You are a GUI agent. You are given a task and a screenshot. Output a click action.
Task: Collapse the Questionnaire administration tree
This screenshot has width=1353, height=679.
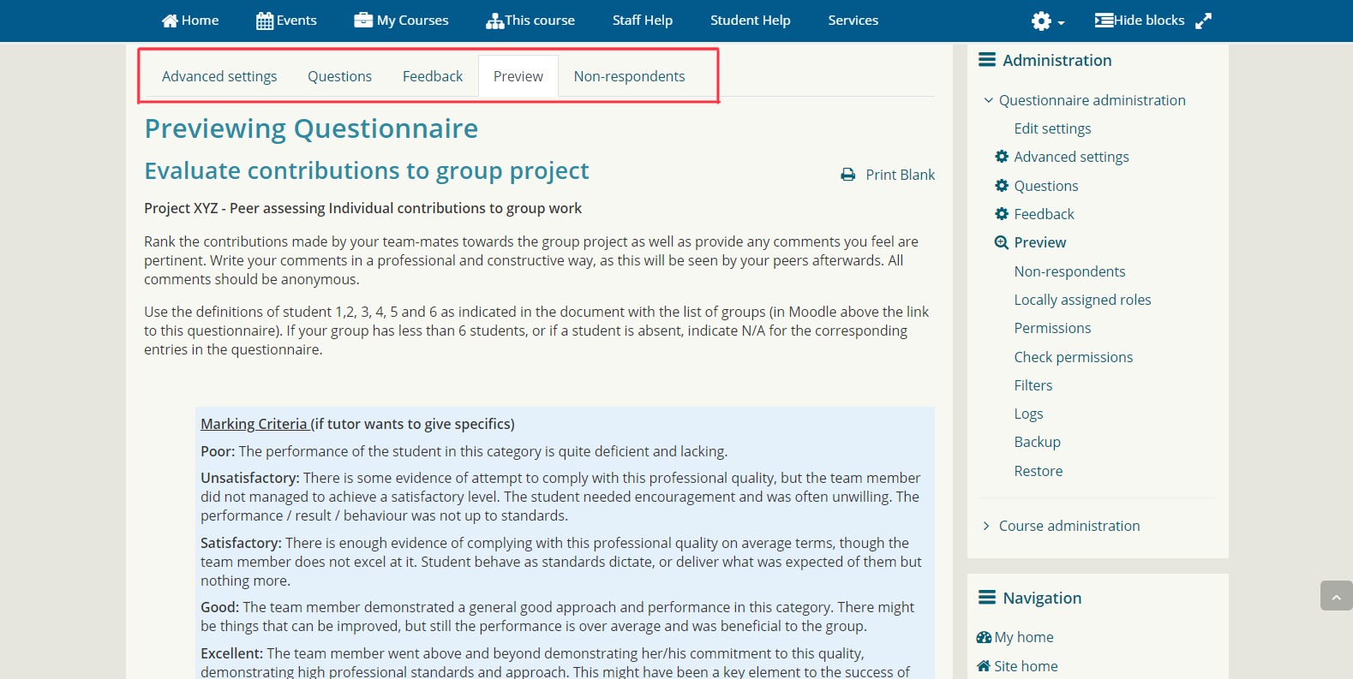[x=988, y=100]
